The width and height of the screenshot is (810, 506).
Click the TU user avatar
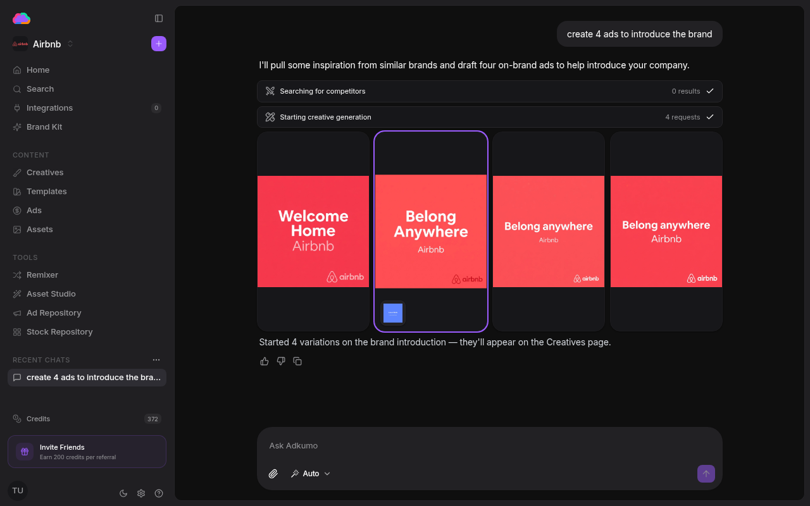tap(18, 491)
